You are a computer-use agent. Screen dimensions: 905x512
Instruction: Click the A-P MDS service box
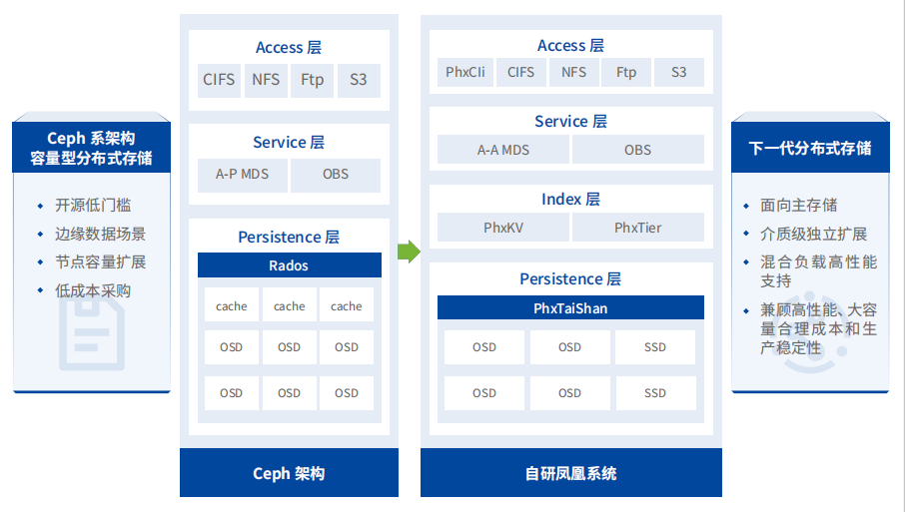(x=242, y=174)
